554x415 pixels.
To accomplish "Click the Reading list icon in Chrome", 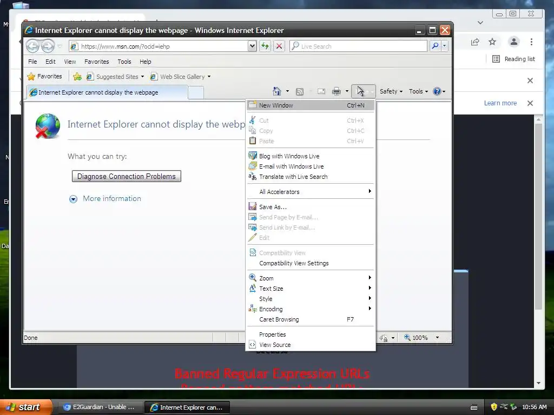I will point(496,59).
